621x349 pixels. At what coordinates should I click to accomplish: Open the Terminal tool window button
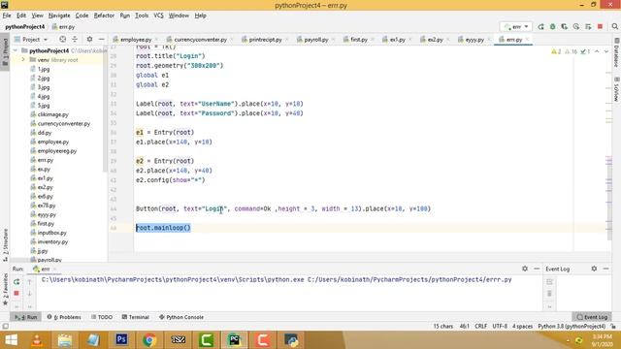coord(136,317)
